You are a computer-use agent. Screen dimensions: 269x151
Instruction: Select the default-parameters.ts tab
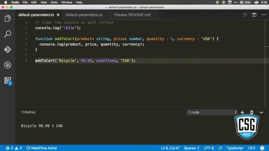coord(36,15)
